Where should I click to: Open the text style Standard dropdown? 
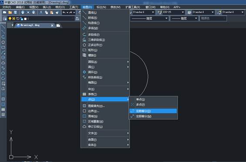143,12
